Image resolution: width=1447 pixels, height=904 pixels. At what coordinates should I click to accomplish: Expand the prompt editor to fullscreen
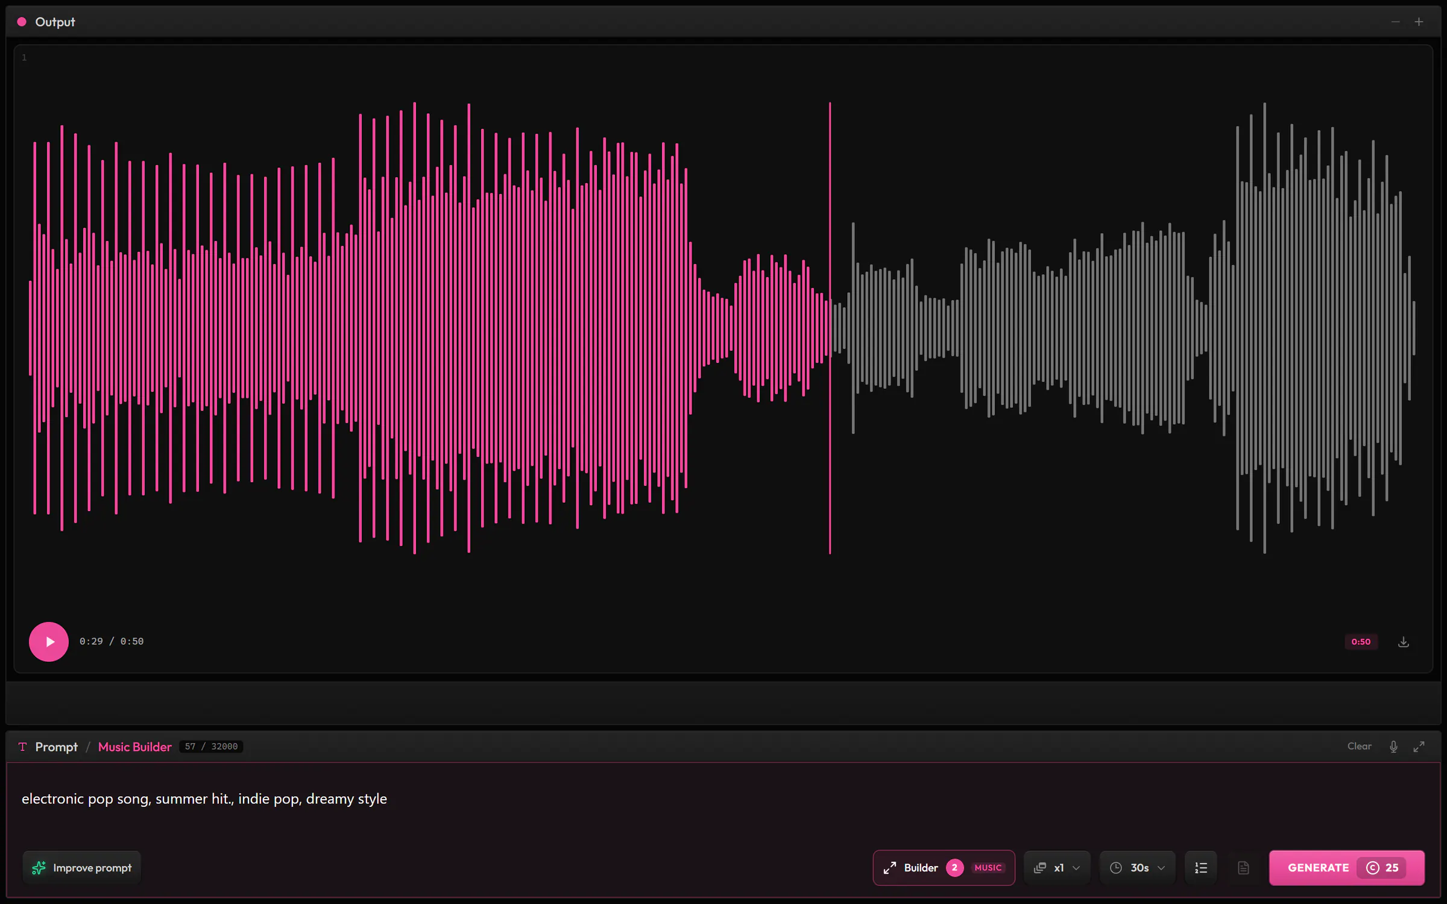point(1419,747)
